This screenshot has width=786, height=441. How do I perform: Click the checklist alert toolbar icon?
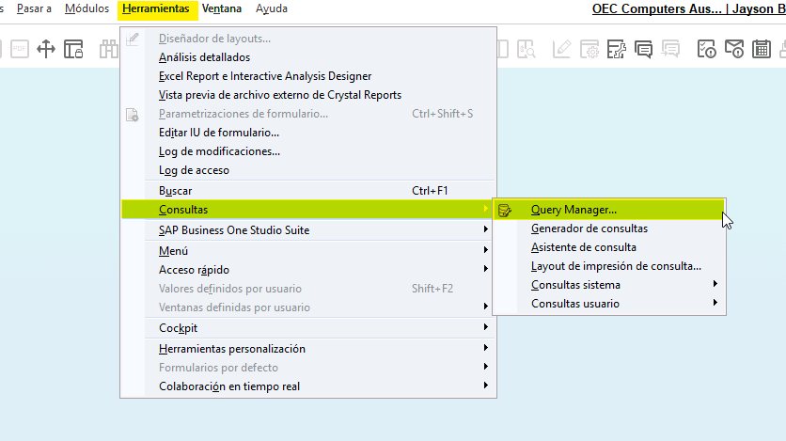707,49
